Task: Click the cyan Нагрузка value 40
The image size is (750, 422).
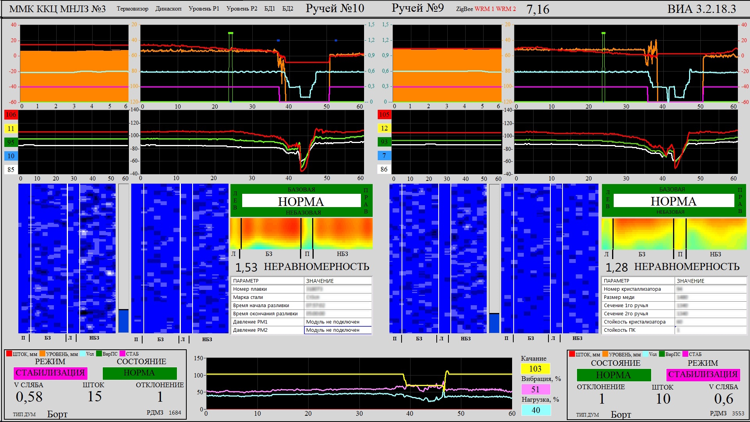Action: pyautogui.click(x=536, y=410)
